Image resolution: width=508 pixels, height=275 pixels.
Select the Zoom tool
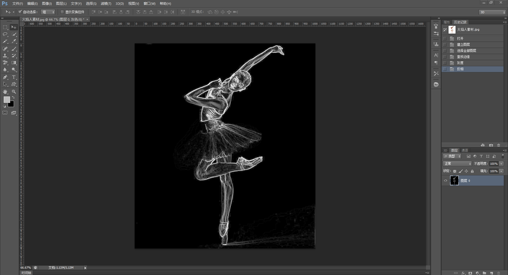click(x=14, y=92)
